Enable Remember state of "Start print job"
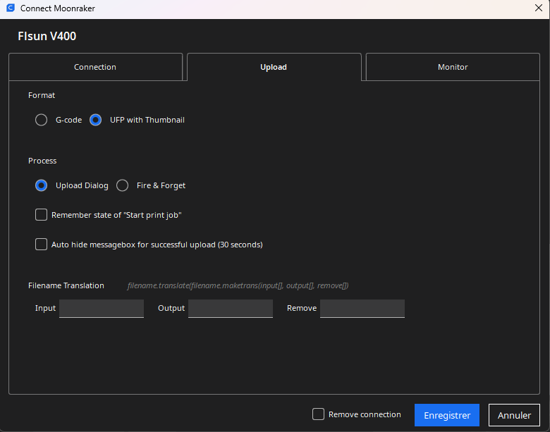 (41, 215)
